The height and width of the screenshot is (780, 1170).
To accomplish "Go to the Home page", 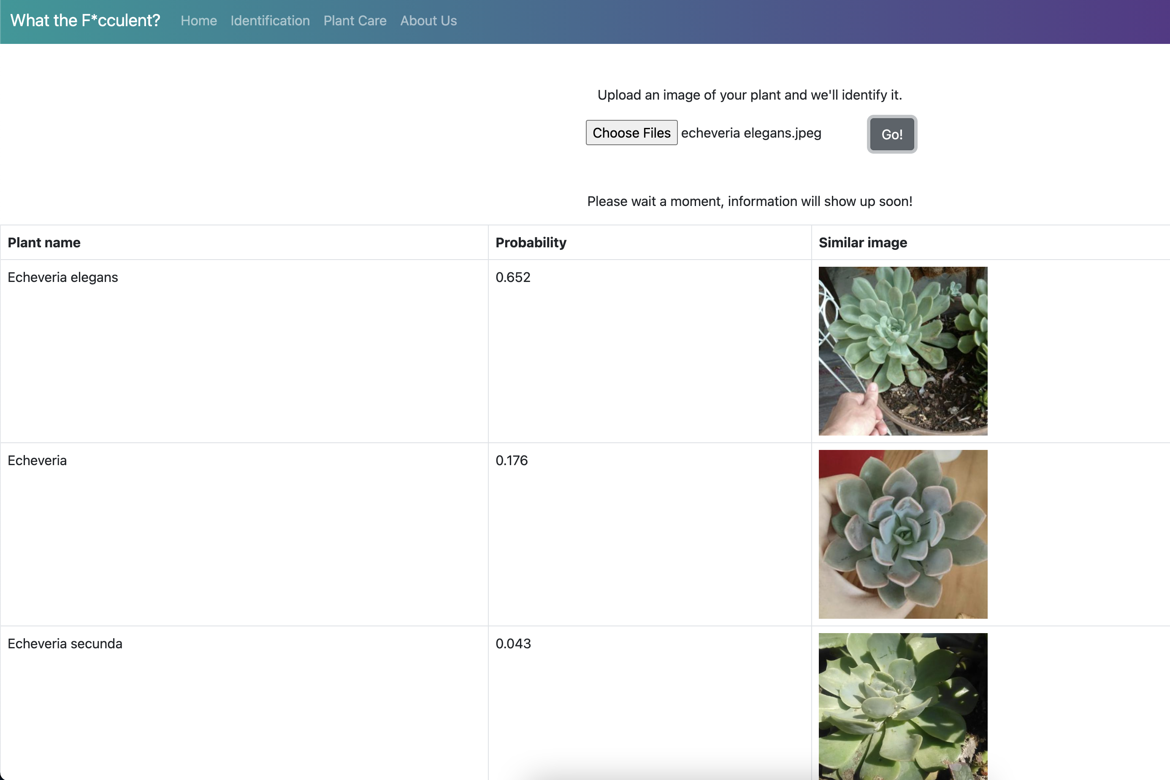I will pyautogui.click(x=198, y=21).
